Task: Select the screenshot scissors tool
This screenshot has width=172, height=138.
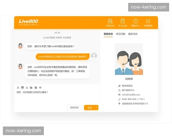Action: coord(27,88)
